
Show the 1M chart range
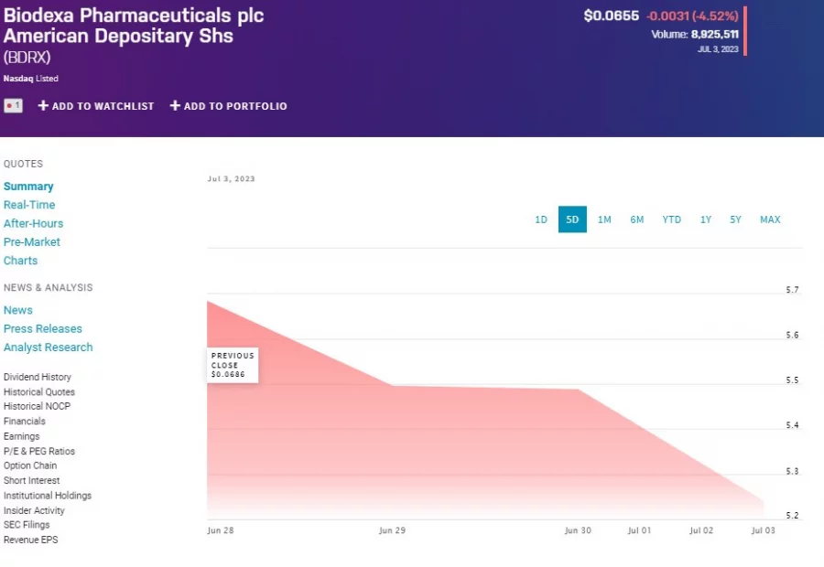[604, 219]
